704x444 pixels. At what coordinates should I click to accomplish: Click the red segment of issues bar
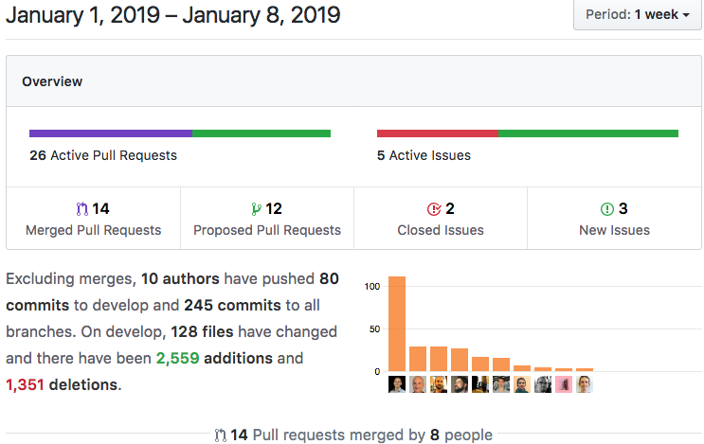(x=438, y=133)
